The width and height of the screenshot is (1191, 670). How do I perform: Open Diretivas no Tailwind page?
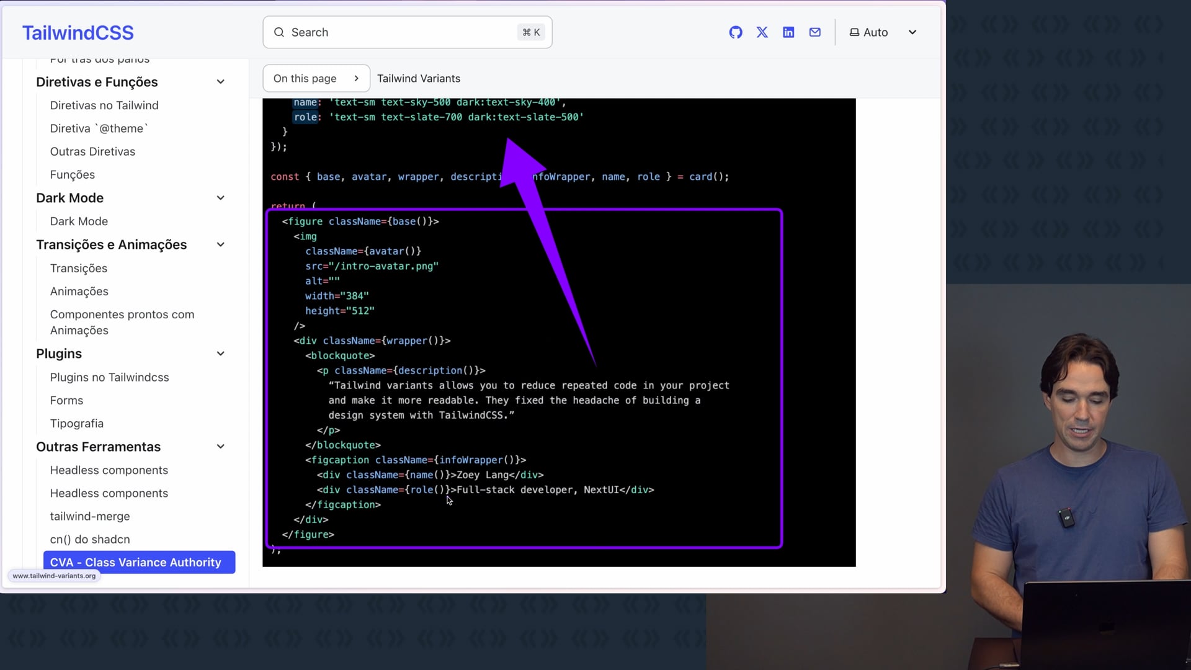click(104, 105)
